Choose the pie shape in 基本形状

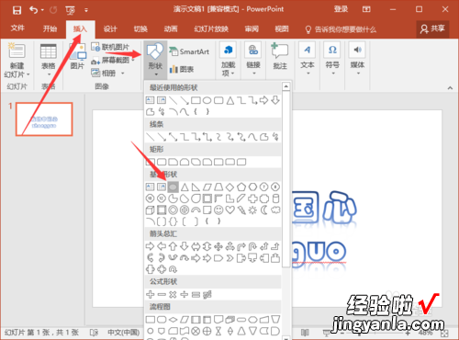(x=173, y=198)
